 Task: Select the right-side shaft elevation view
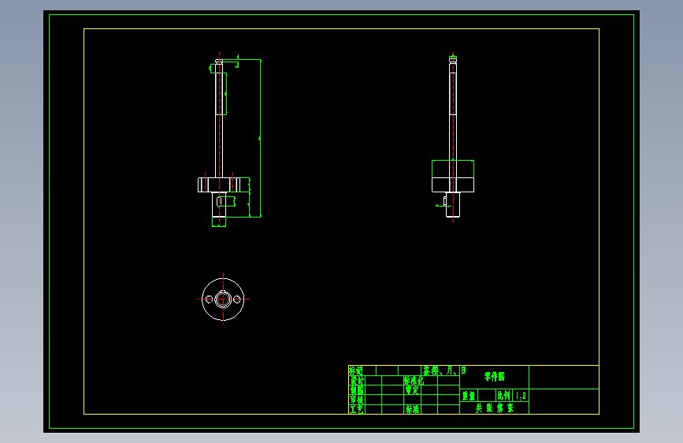[453, 138]
